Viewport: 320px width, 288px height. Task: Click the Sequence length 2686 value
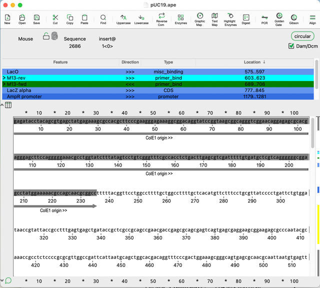point(74,46)
